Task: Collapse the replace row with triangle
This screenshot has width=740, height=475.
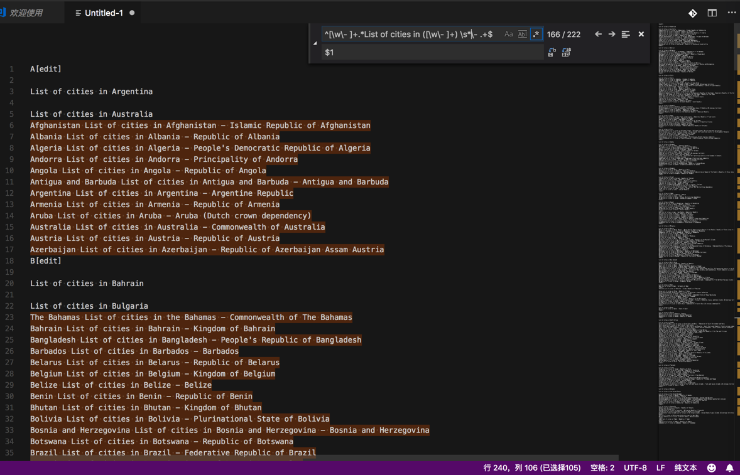Action: [x=315, y=43]
